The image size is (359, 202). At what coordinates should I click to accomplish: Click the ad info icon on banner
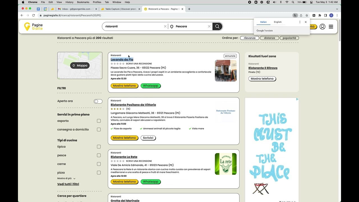coord(297,99)
